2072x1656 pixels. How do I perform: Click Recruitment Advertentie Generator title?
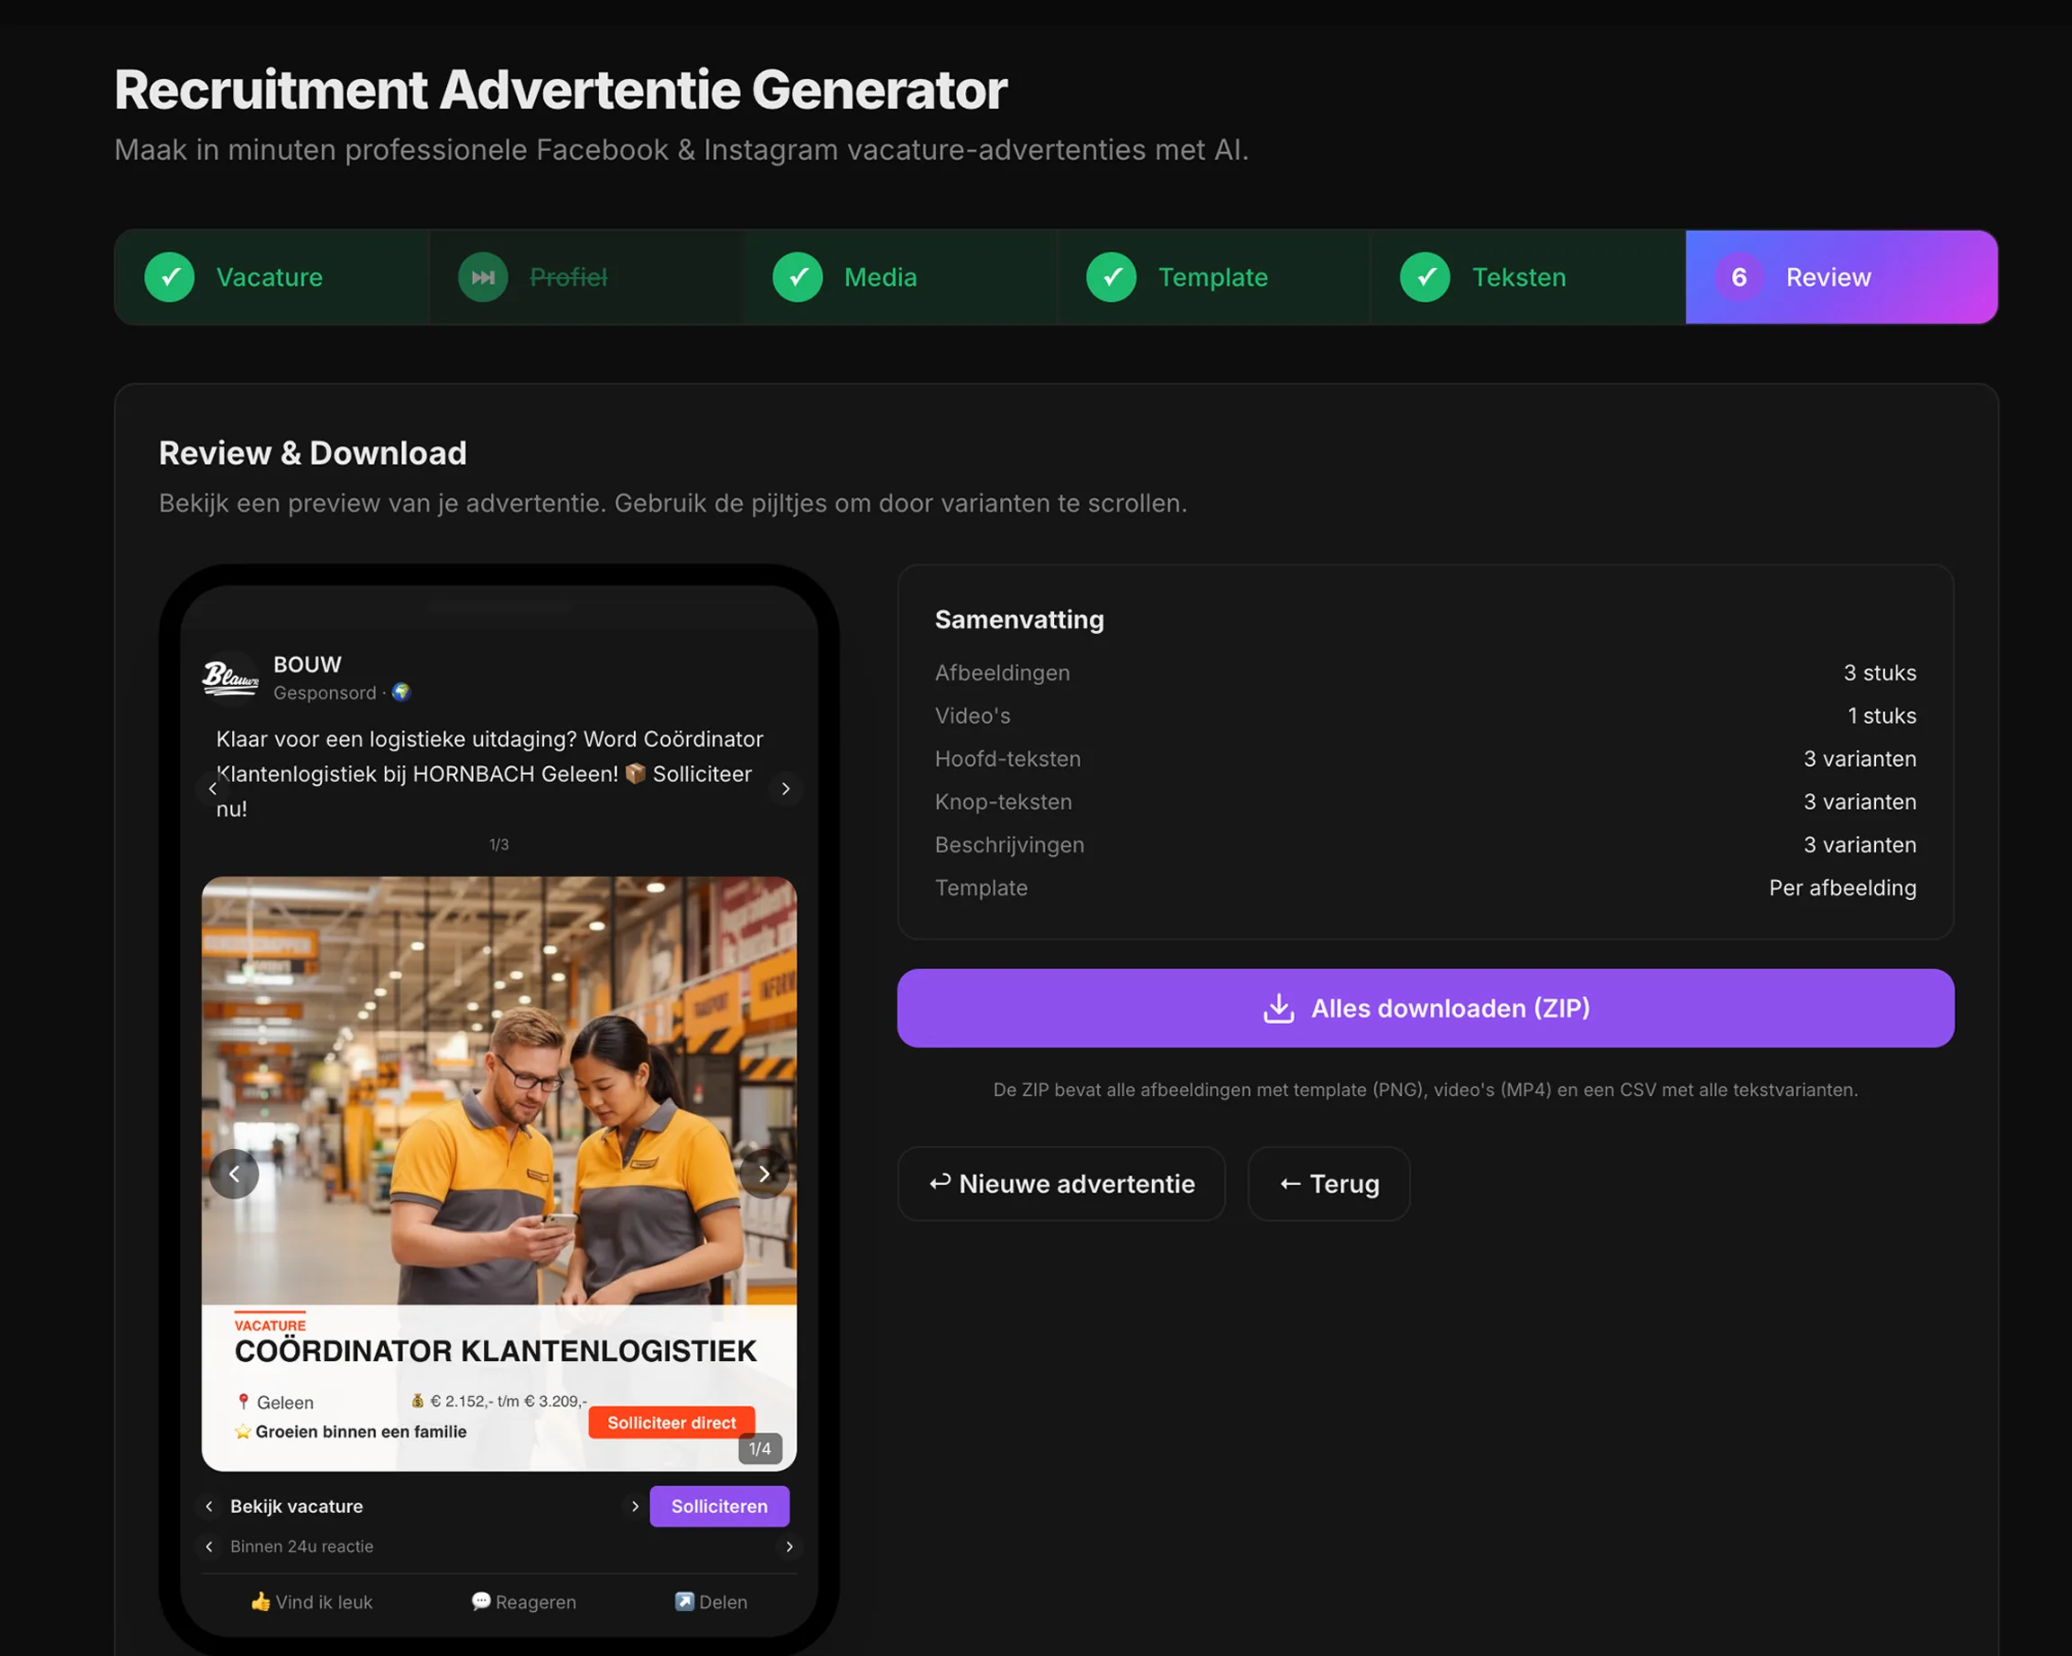(560, 89)
